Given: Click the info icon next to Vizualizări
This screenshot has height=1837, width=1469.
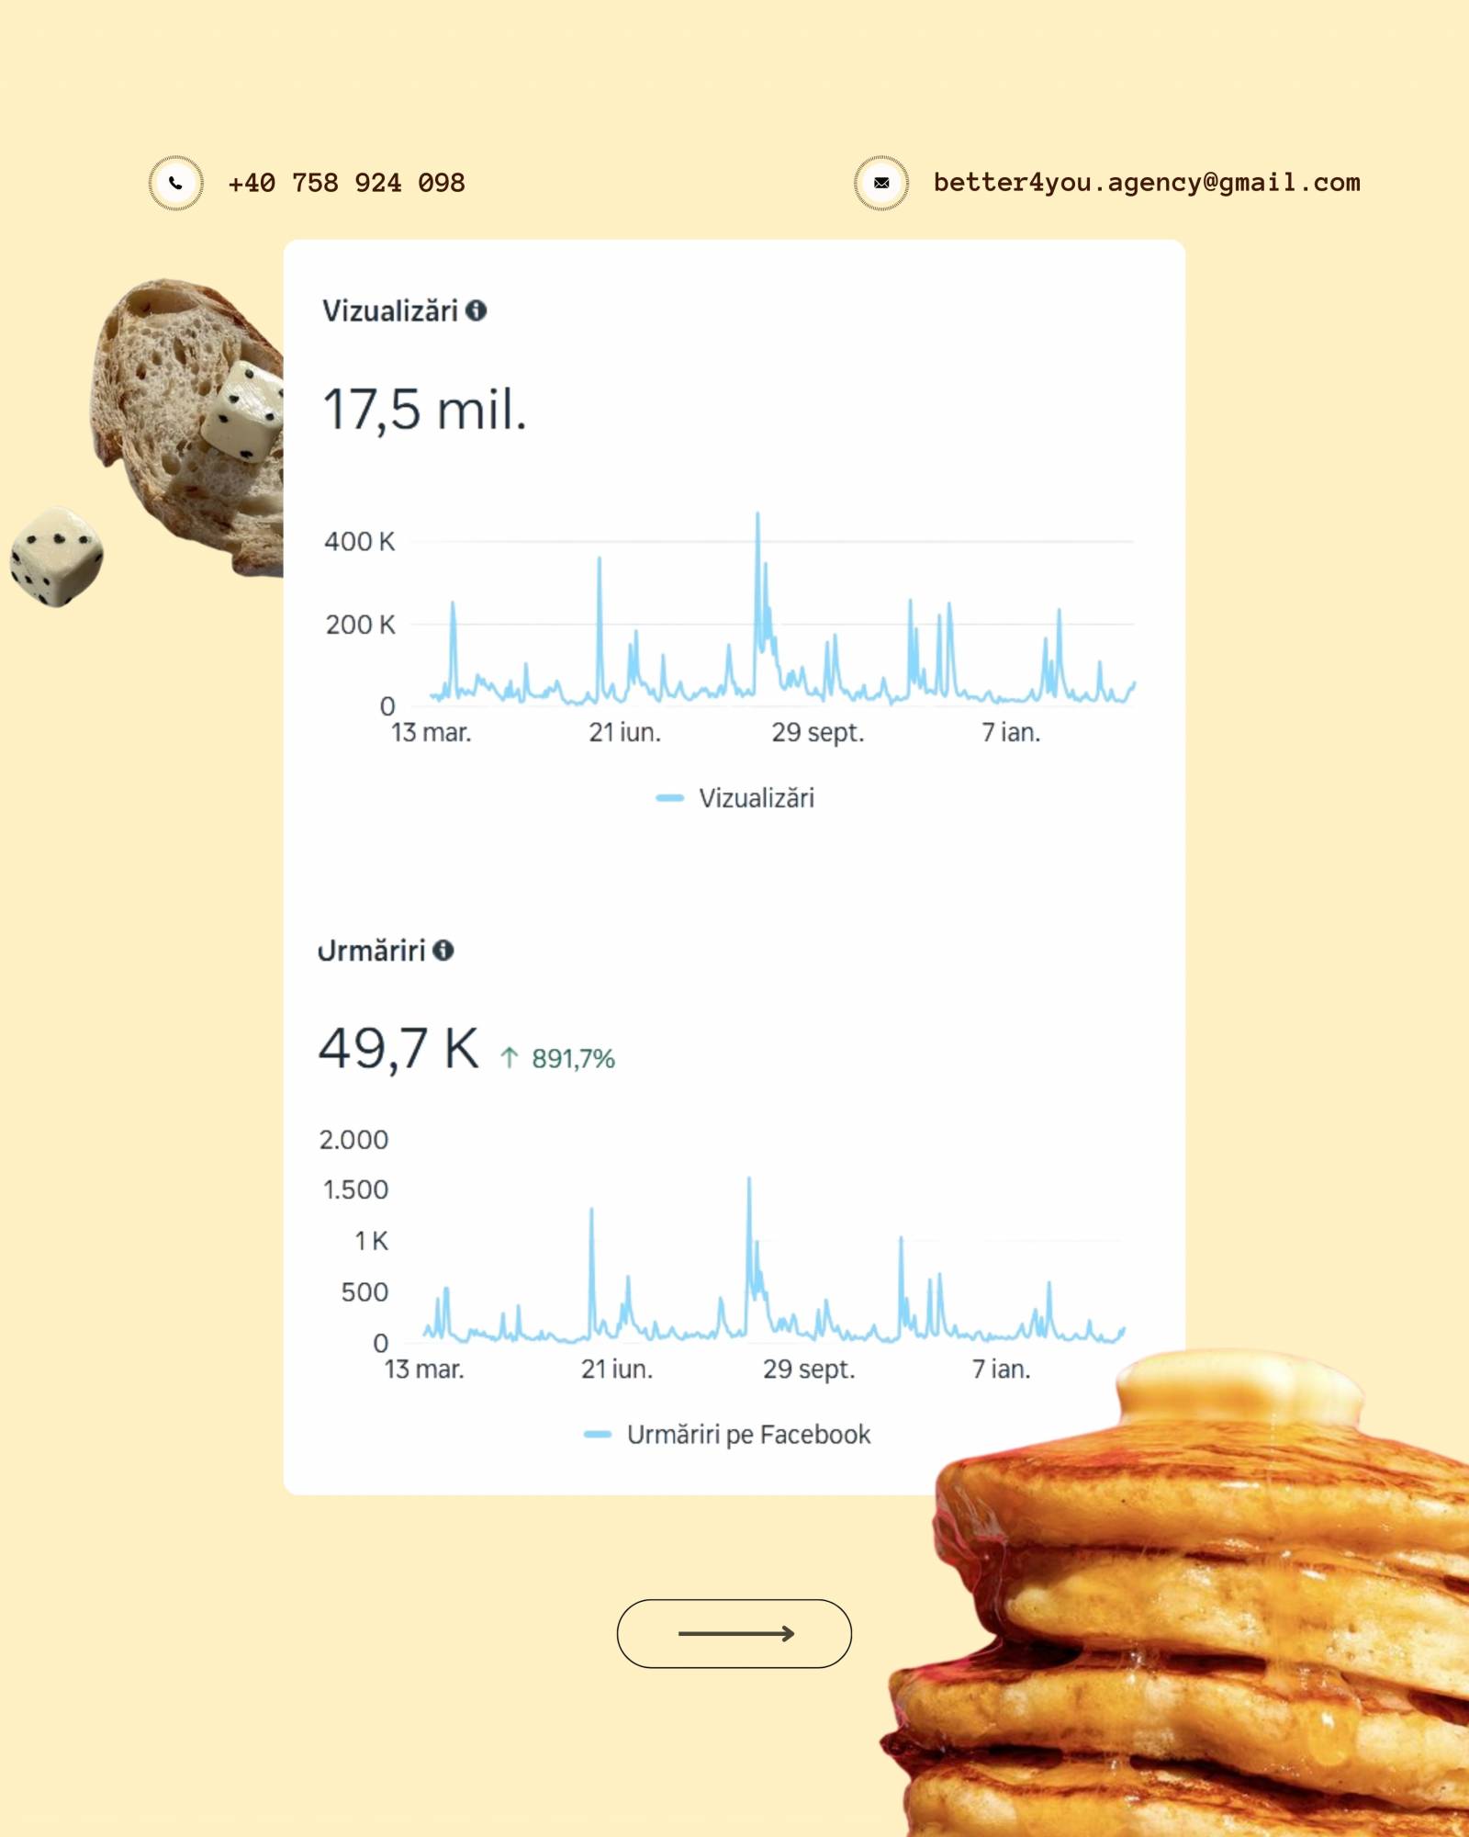Looking at the screenshot, I should pyautogui.click(x=476, y=310).
